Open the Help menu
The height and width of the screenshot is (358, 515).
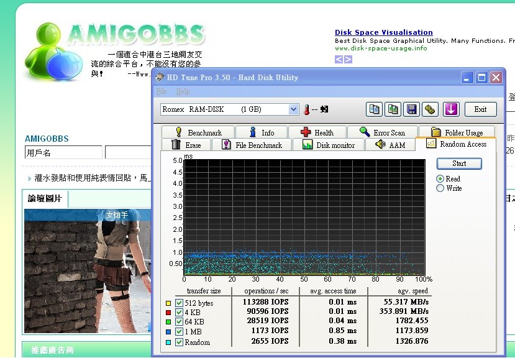pos(183,92)
